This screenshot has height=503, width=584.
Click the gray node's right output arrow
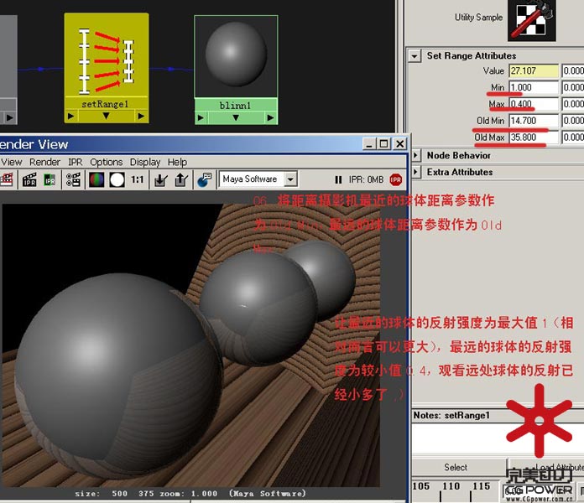tap(9, 118)
